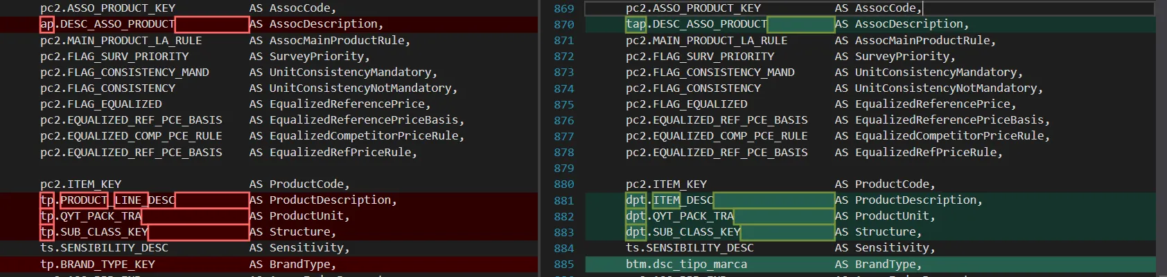Viewport: 1167px width, 277px height.
Task: Click tp.QYT_PACK_TRA in the left pane
Action: click(x=91, y=216)
